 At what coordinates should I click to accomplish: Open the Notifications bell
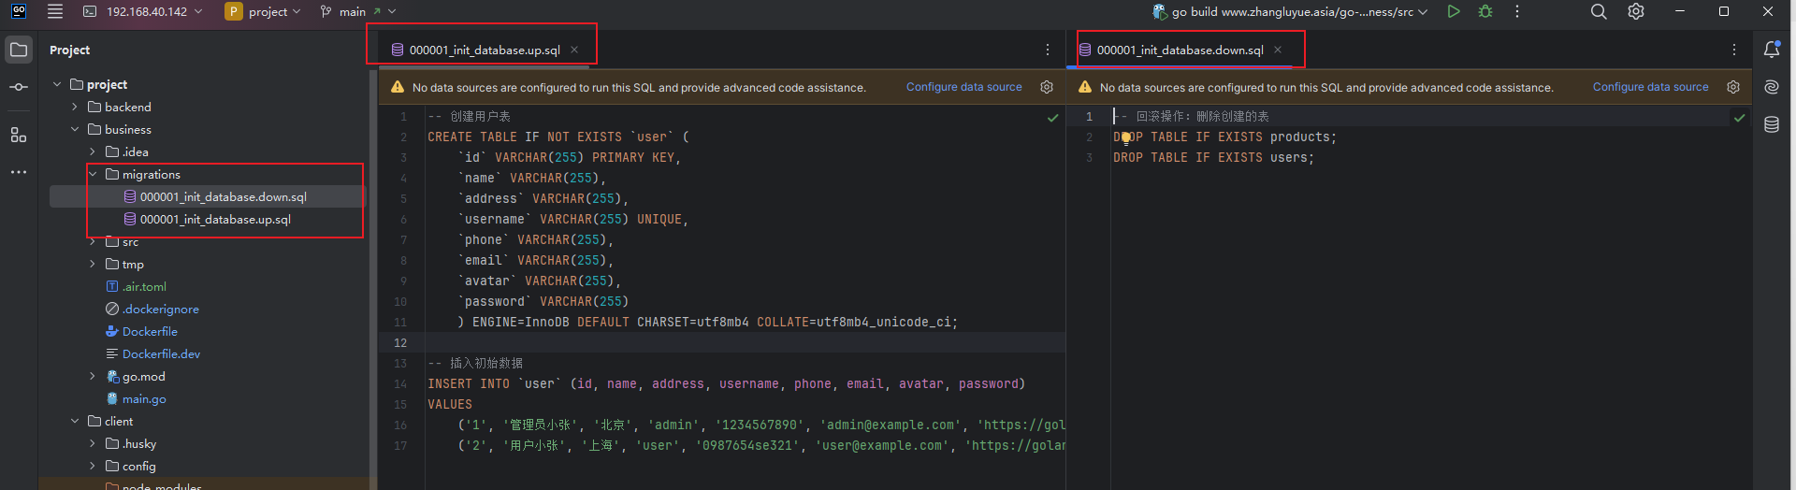click(1772, 50)
